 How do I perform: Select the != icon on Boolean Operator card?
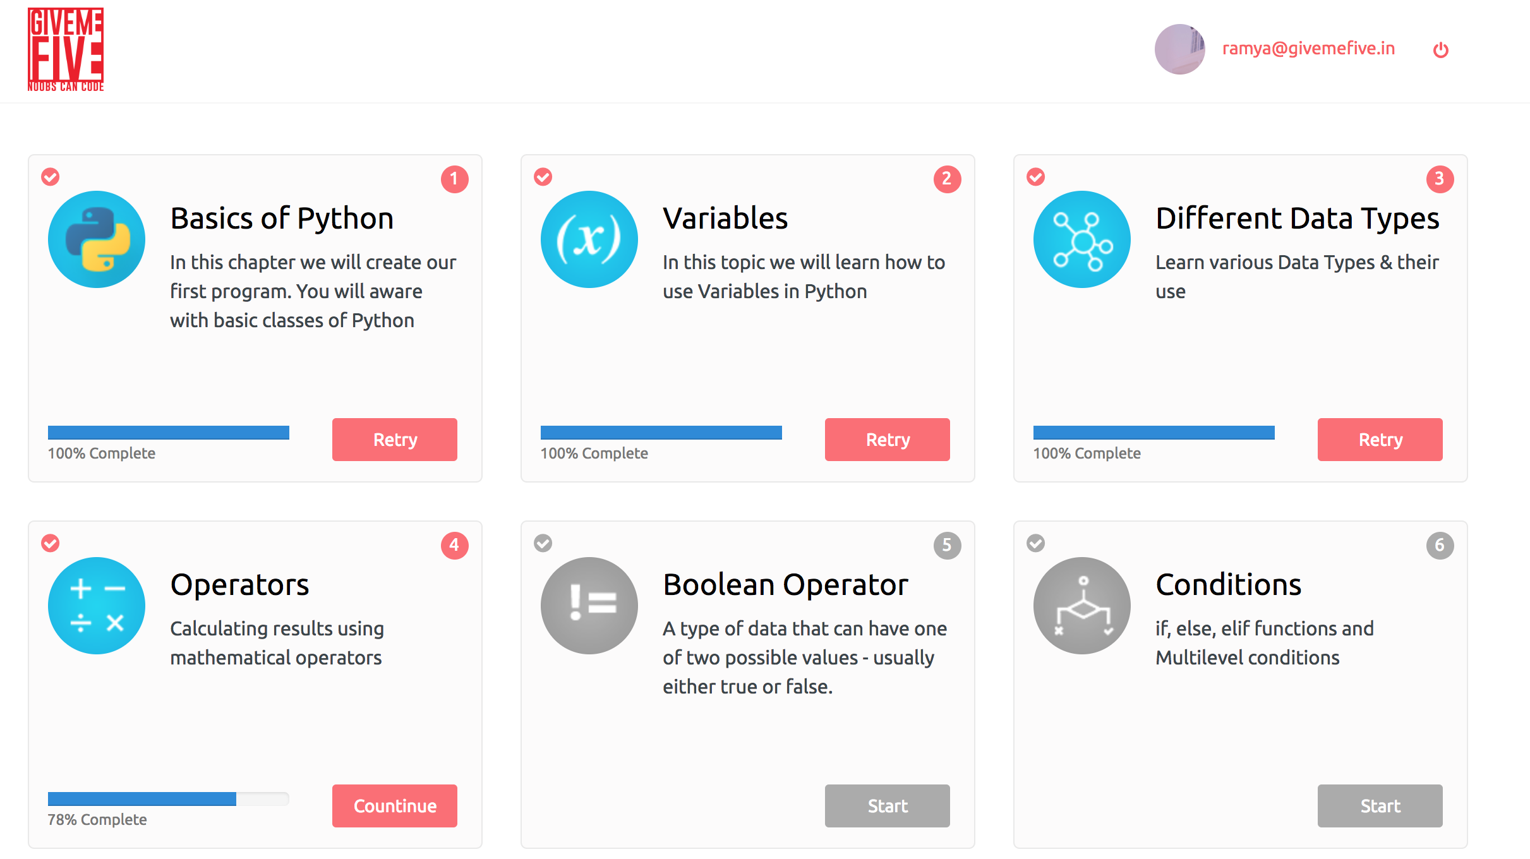click(589, 604)
